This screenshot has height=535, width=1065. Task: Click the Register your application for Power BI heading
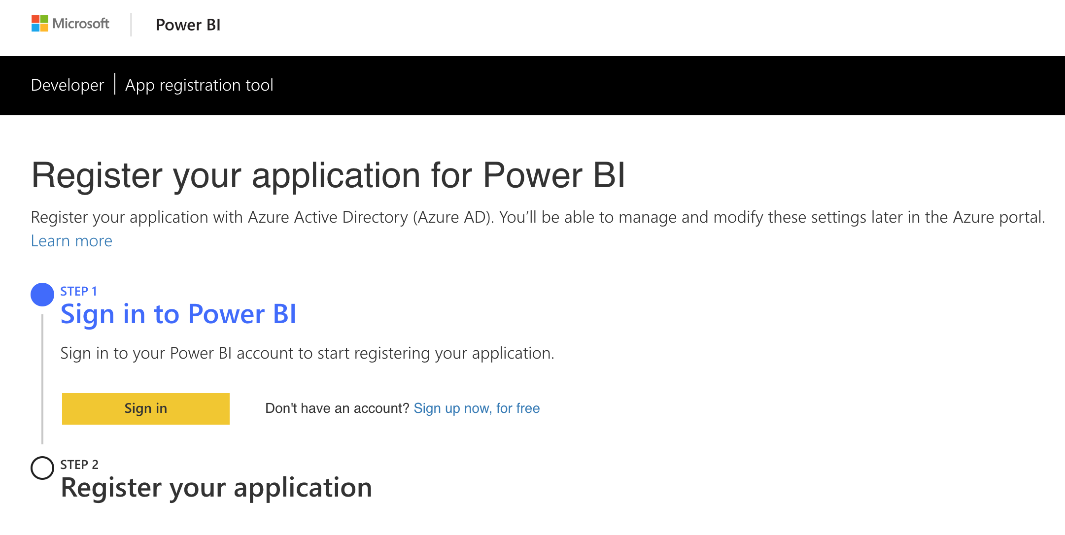(328, 175)
